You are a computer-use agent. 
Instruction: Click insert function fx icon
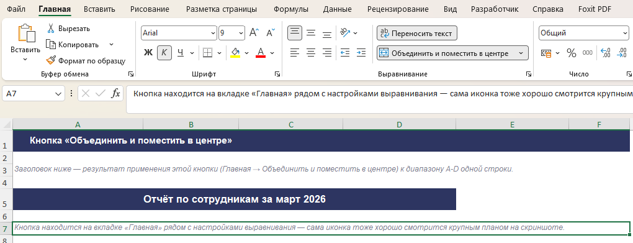pos(116,93)
